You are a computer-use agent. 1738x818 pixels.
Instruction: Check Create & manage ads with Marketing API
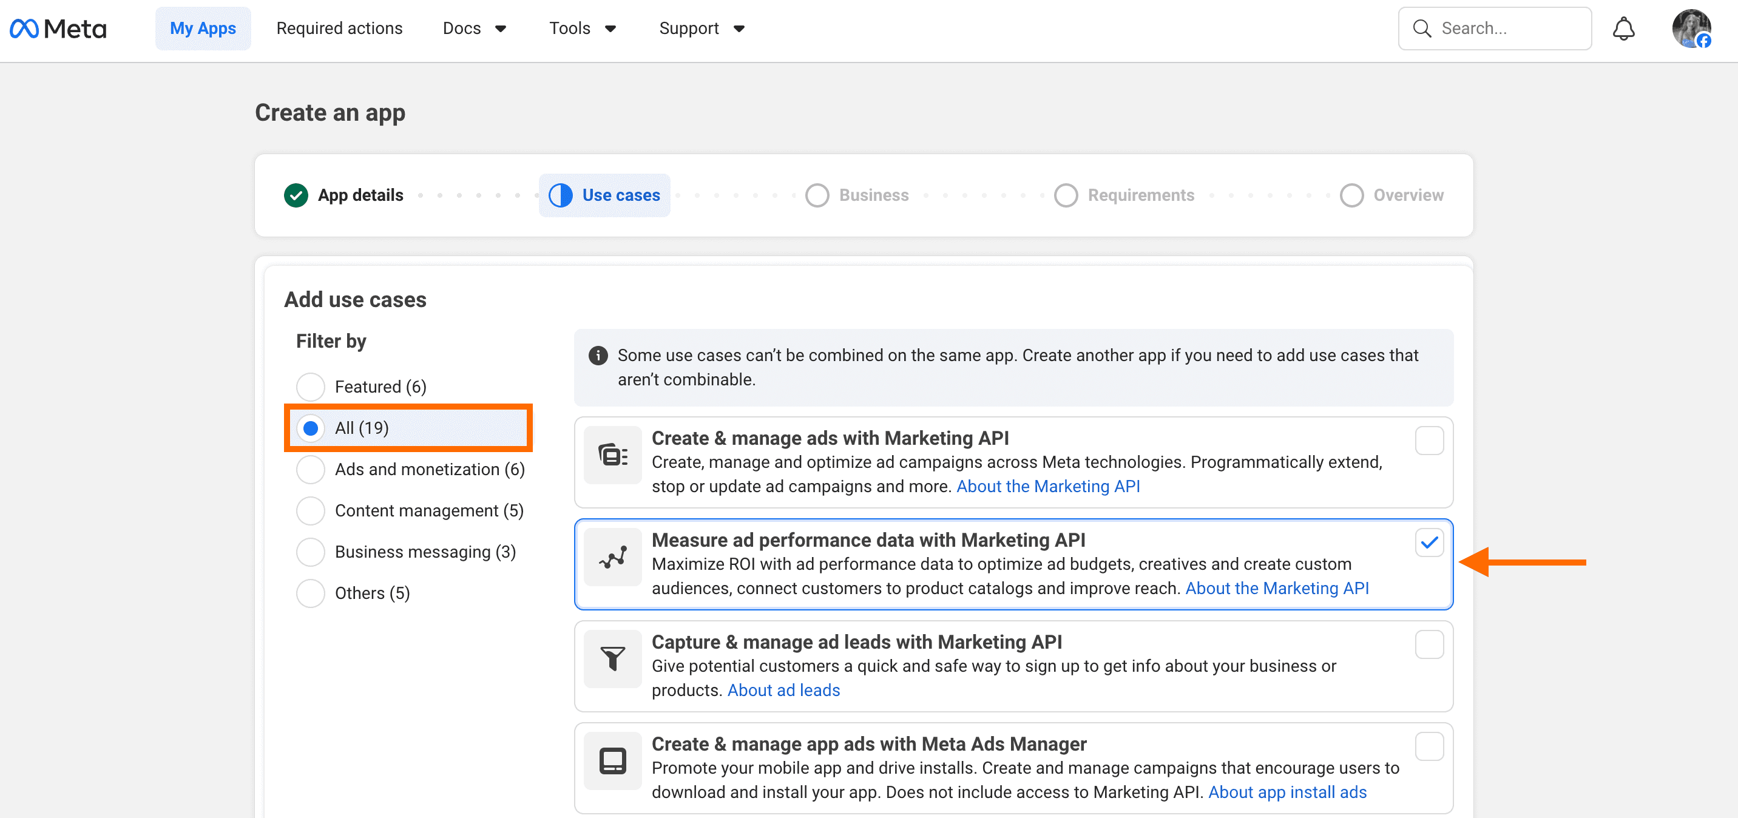pos(1429,441)
